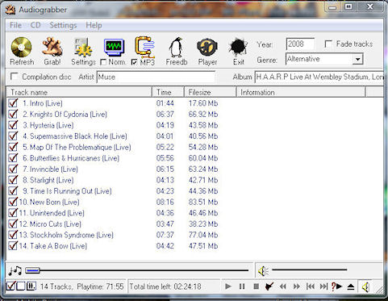The width and height of the screenshot is (388, 301).
Task: Toggle the Fade tracks checkbox
Action: [328, 44]
